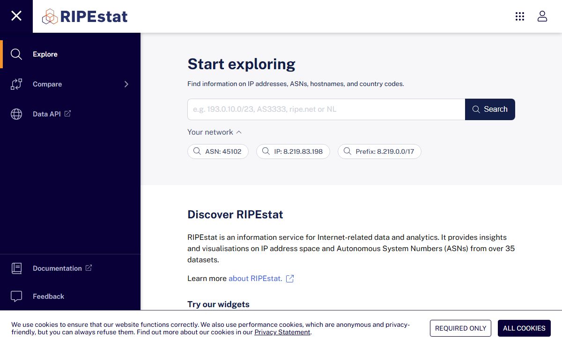Open Feedback in the sidebar
Screen dimensions: 562x346
point(48,296)
